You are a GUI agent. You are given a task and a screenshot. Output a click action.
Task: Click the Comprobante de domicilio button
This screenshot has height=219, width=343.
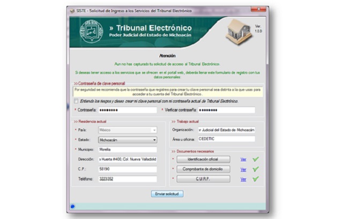203,169
